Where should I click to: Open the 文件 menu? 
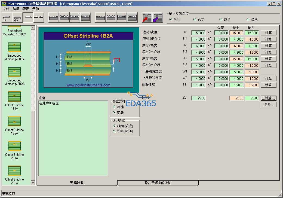6,9
